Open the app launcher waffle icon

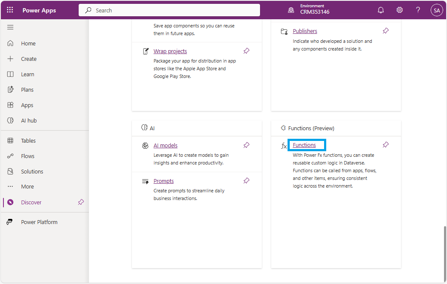[x=10, y=10]
